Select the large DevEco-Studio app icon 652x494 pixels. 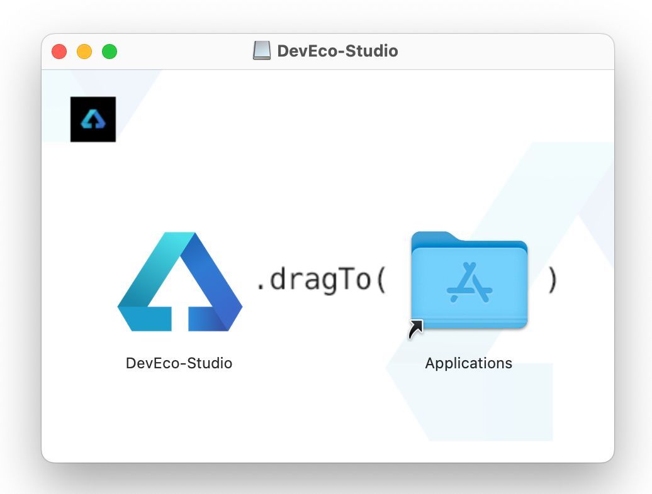point(180,282)
